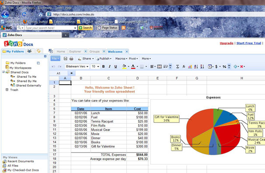Switch to the Explorer tab
The width and height of the screenshot is (265, 173).
tap(75, 52)
